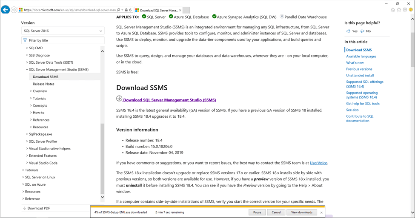Click the browser back arrow button

coord(5,10)
